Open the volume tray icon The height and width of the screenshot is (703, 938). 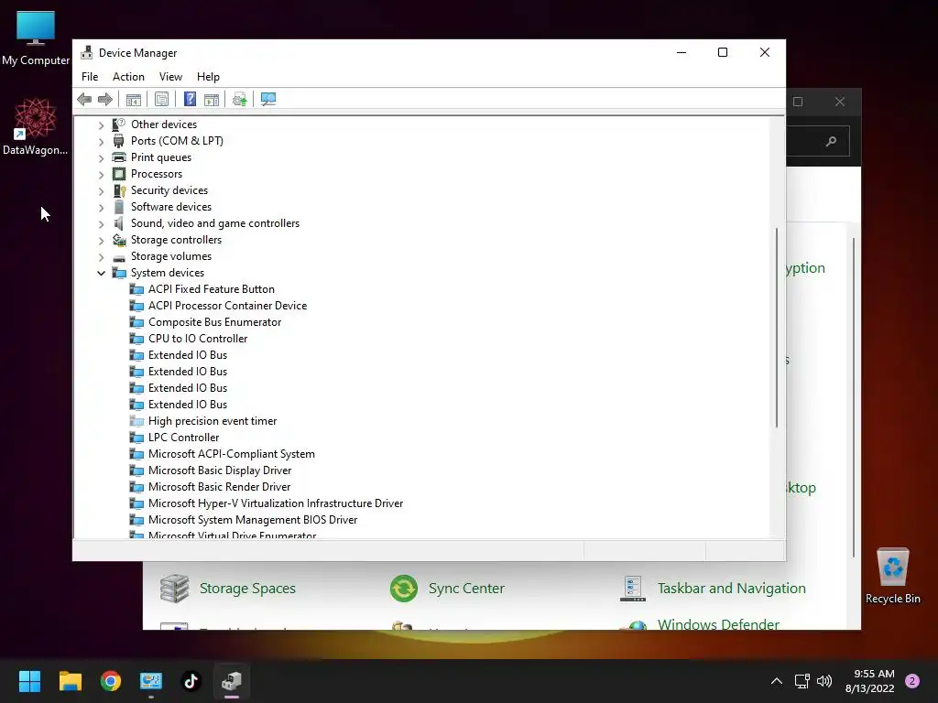coord(824,681)
